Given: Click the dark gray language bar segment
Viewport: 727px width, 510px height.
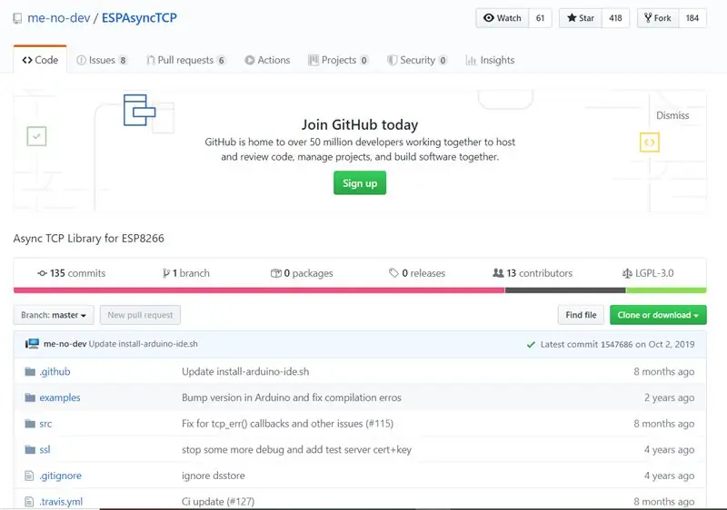Looking at the screenshot, I should [x=565, y=290].
